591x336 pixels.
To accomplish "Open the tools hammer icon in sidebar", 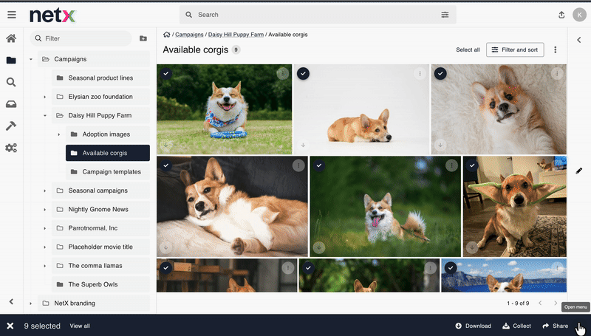I will pyautogui.click(x=11, y=126).
